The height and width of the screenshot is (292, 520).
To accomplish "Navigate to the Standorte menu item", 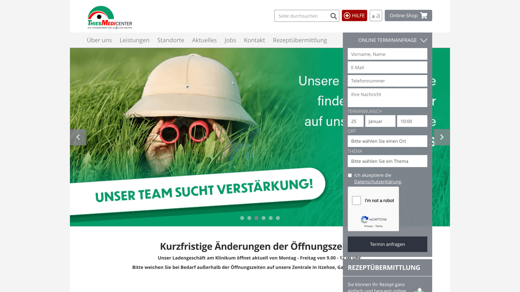I will (171, 40).
